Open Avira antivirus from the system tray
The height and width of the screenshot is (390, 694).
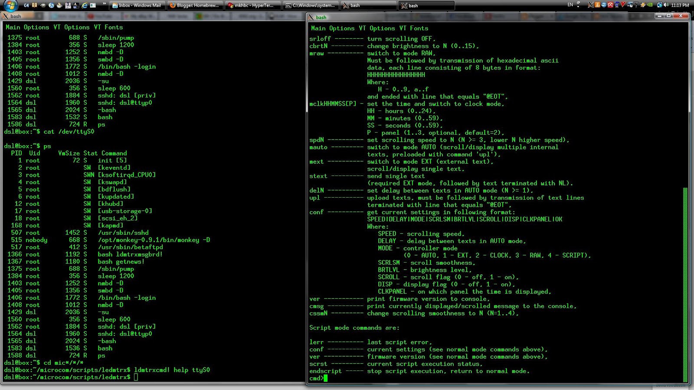tap(610, 5)
